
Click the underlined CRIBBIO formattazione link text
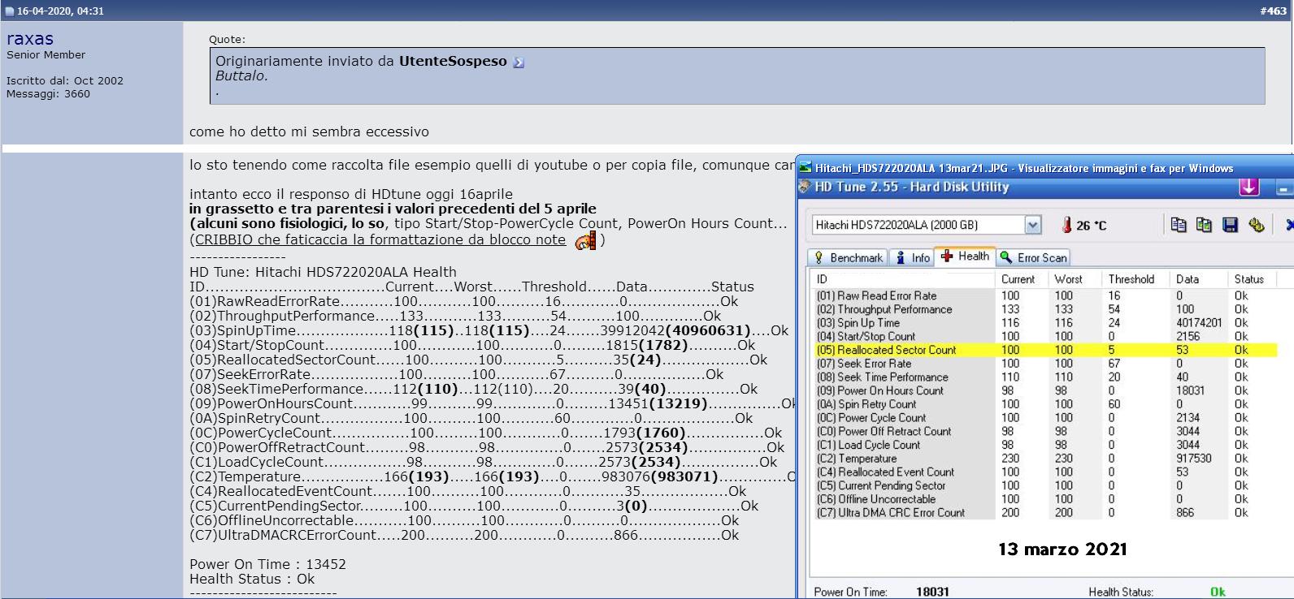(x=380, y=239)
